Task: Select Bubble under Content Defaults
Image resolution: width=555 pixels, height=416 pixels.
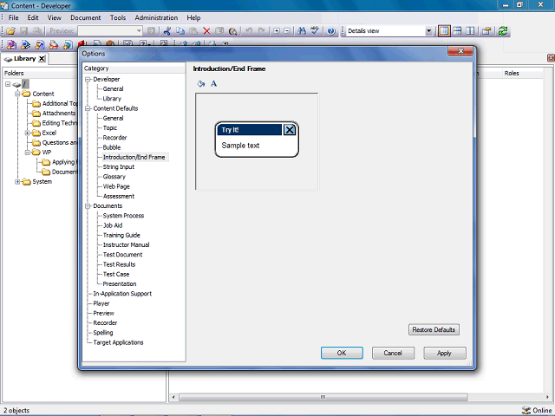Action: point(112,147)
